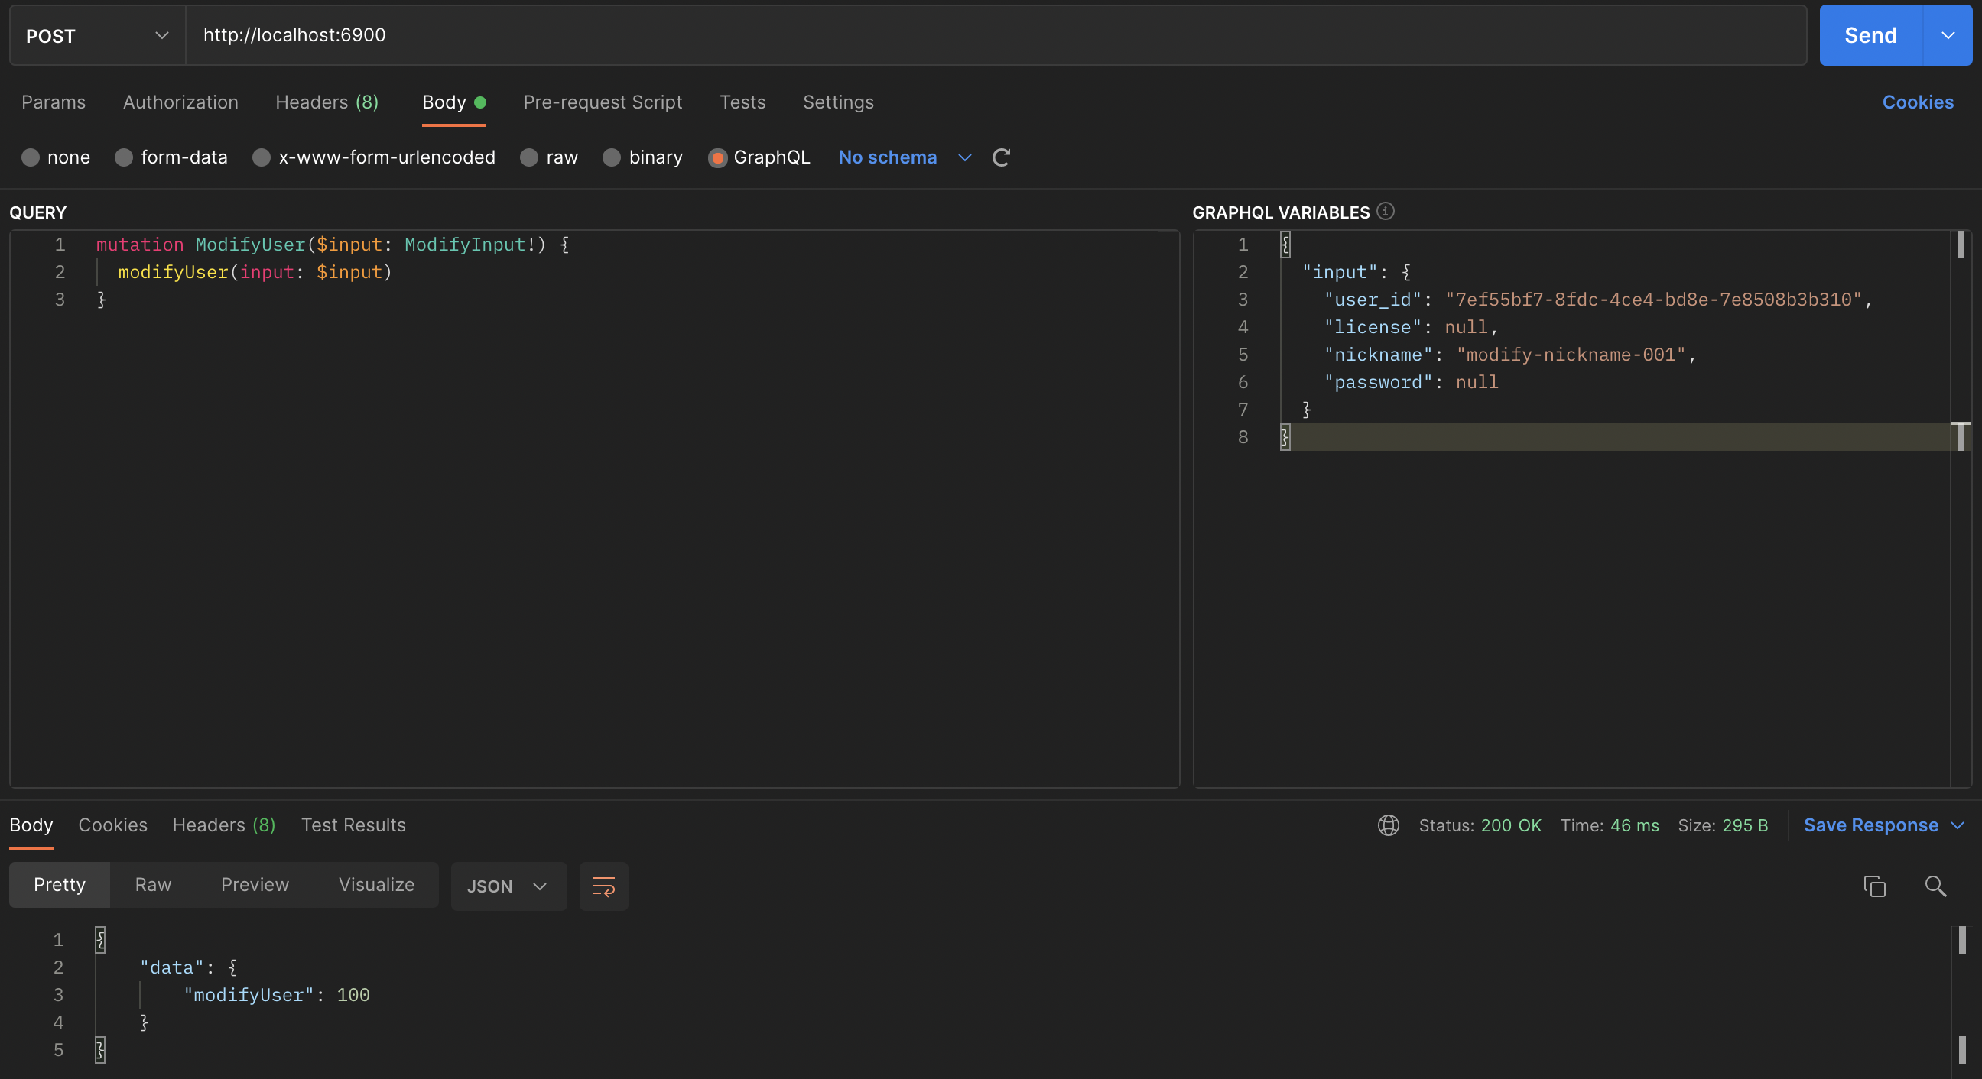Viewport: 1982px width, 1079px height.
Task: Open the POST method dropdown
Action: tap(97, 35)
